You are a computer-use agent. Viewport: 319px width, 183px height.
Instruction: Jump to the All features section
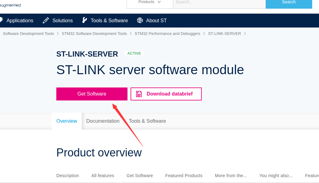click(x=102, y=176)
